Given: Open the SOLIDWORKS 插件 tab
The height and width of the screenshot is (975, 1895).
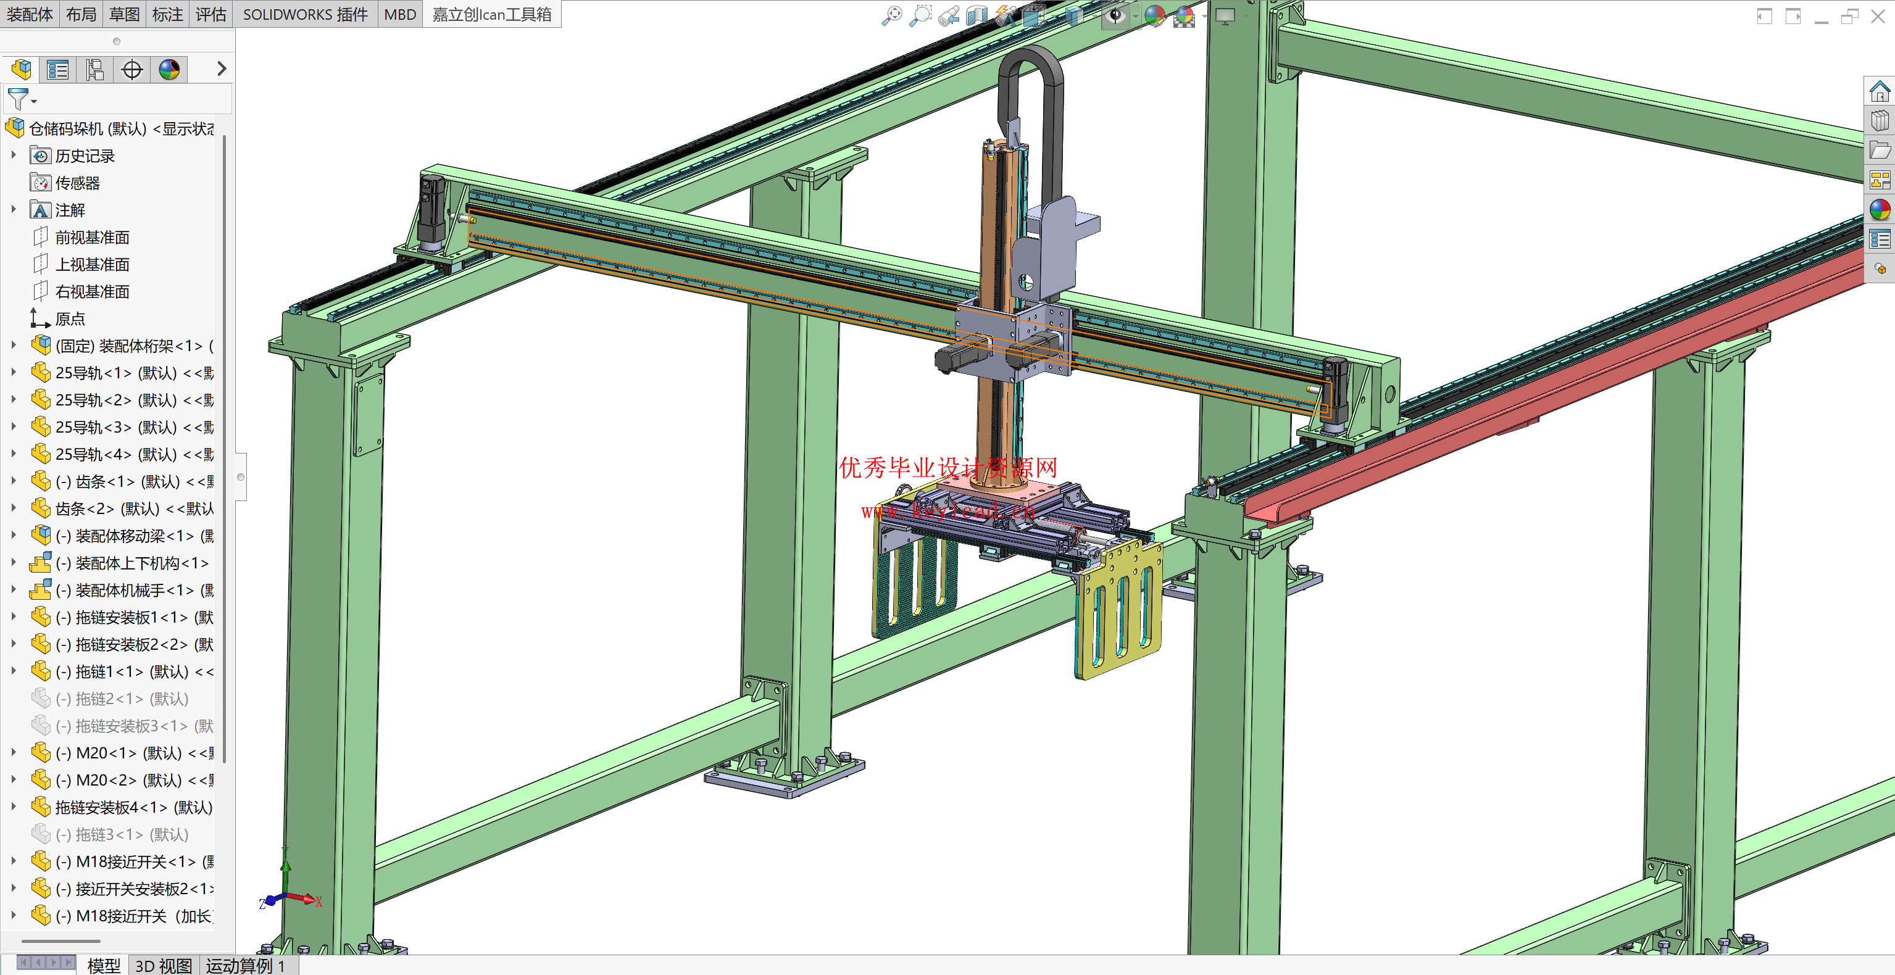Looking at the screenshot, I should (306, 14).
